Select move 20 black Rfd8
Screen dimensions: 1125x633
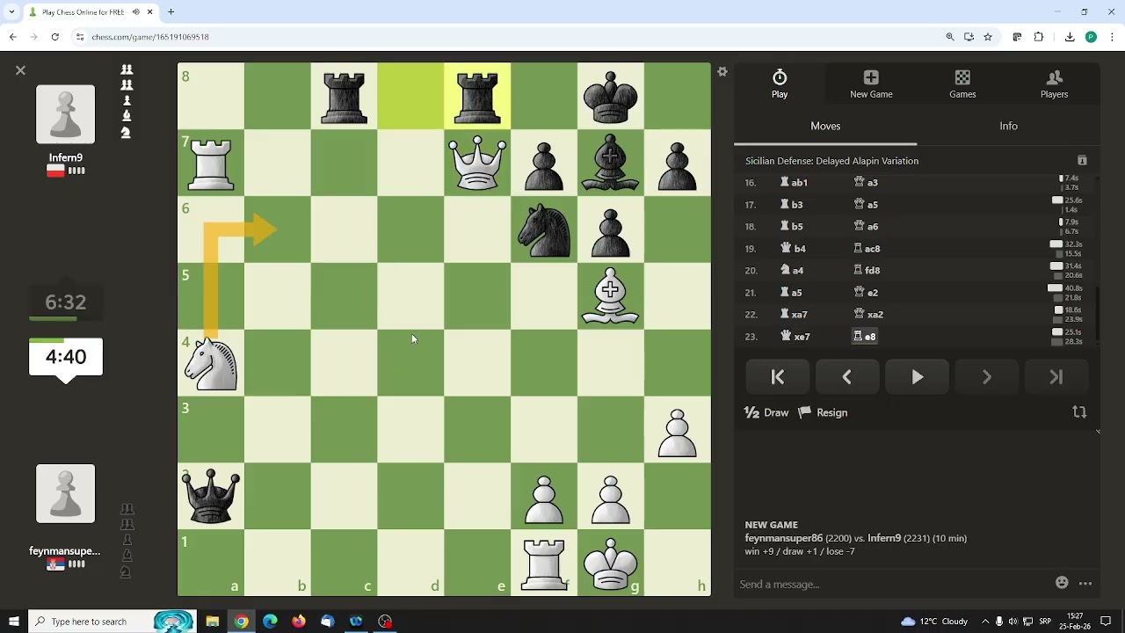click(x=867, y=271)
